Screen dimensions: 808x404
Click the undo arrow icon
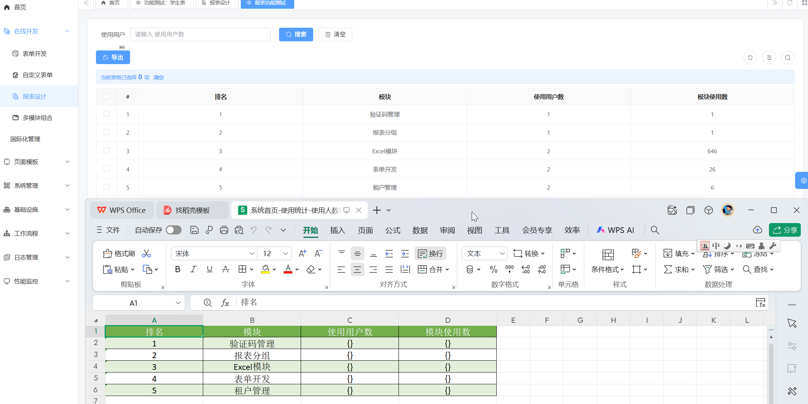[x=254, y=230]
